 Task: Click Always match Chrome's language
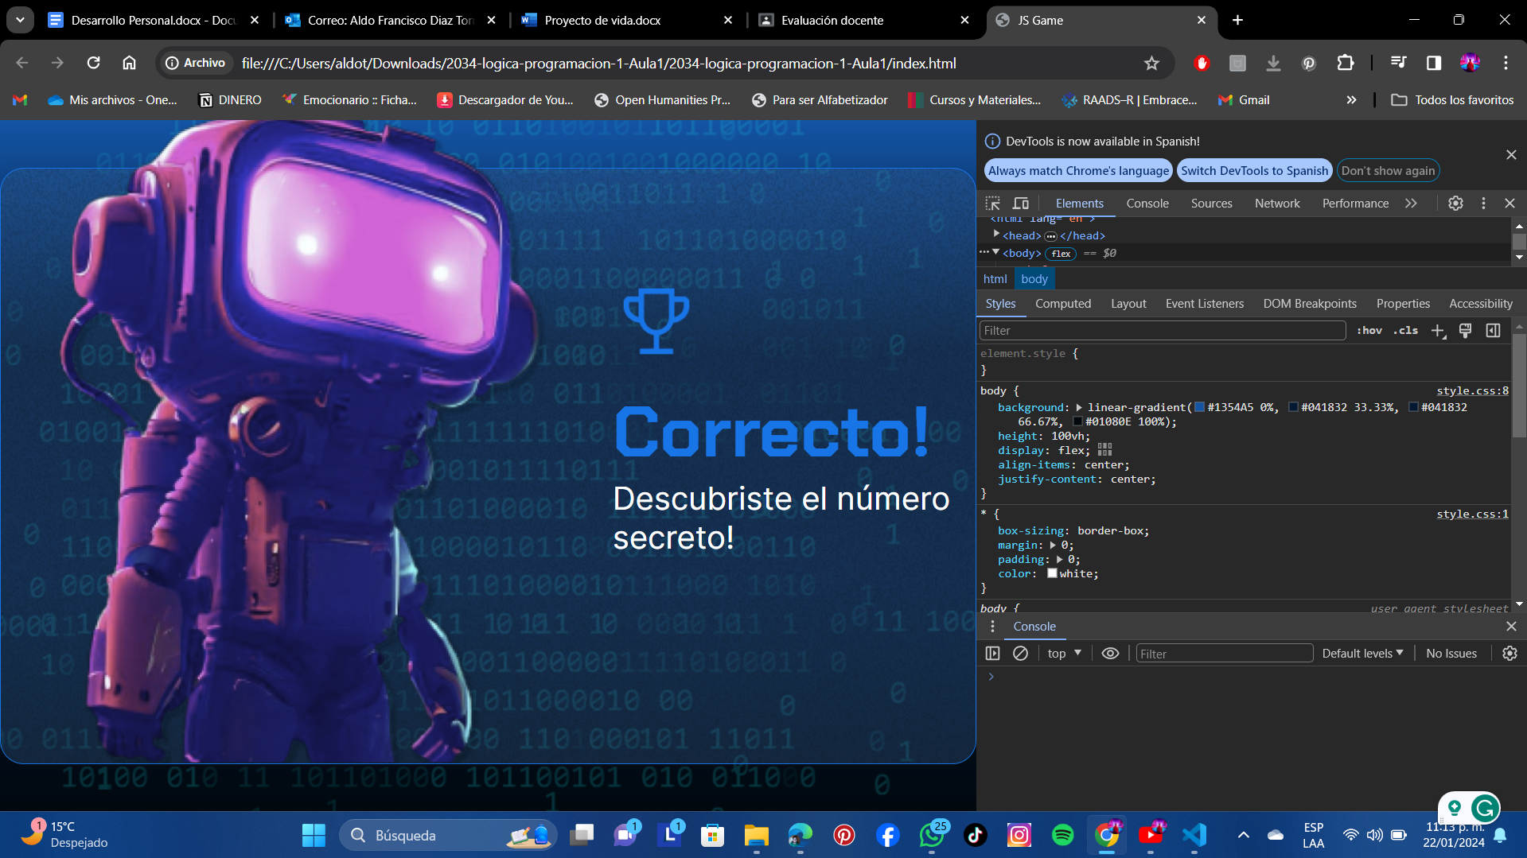[1078, 171]
